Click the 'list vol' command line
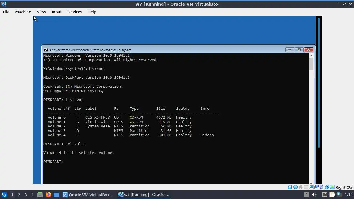Image resolution: width=354 pixels, height=199 pixels. coord(63,100)
